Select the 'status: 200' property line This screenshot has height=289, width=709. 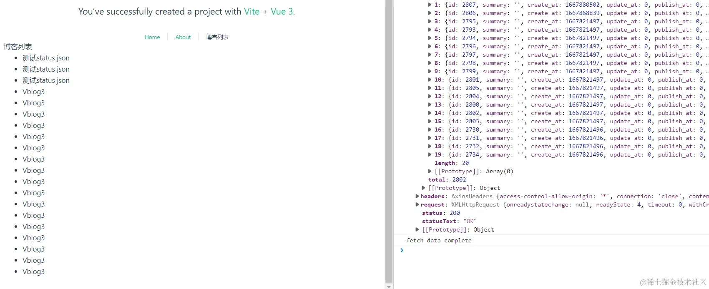[x=441, y=213]
